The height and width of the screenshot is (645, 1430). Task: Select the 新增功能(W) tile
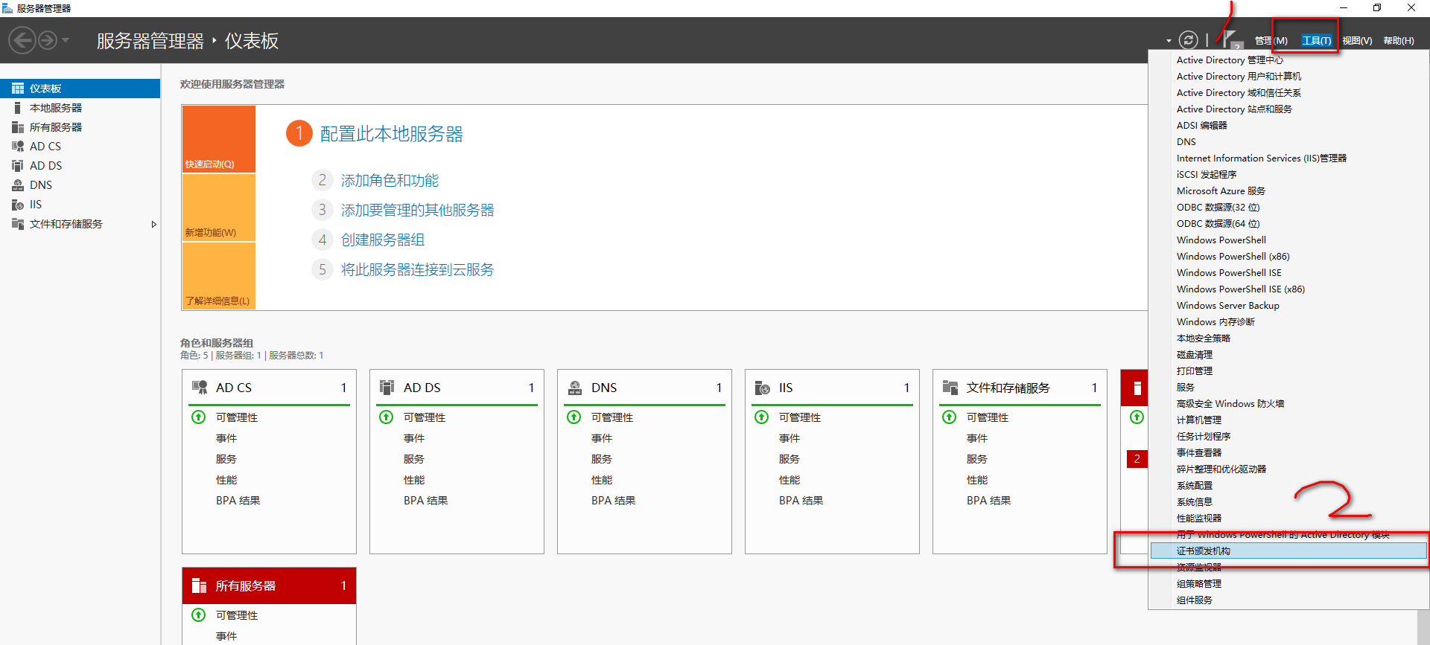[219, 208]
